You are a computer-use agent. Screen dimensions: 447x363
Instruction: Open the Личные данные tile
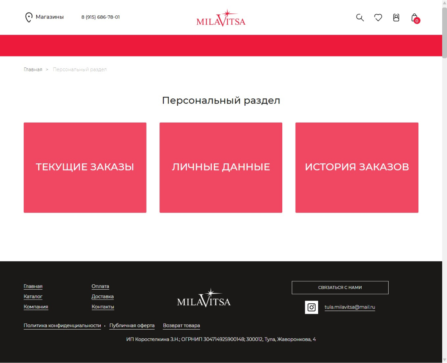(221, 168)
